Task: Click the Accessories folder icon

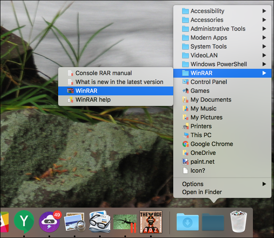Action: pos(185,20)
